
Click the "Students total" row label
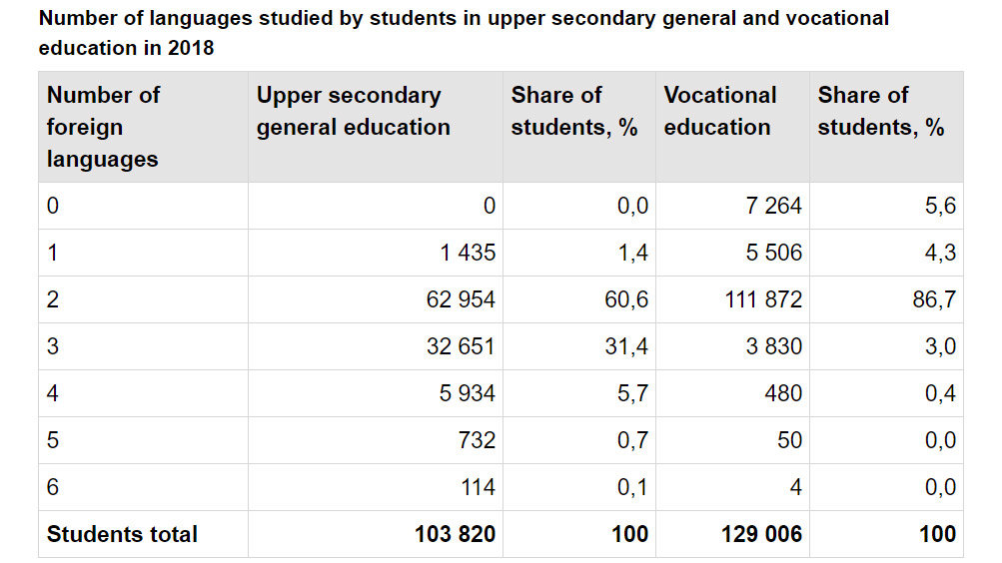(x=122, y=535)
